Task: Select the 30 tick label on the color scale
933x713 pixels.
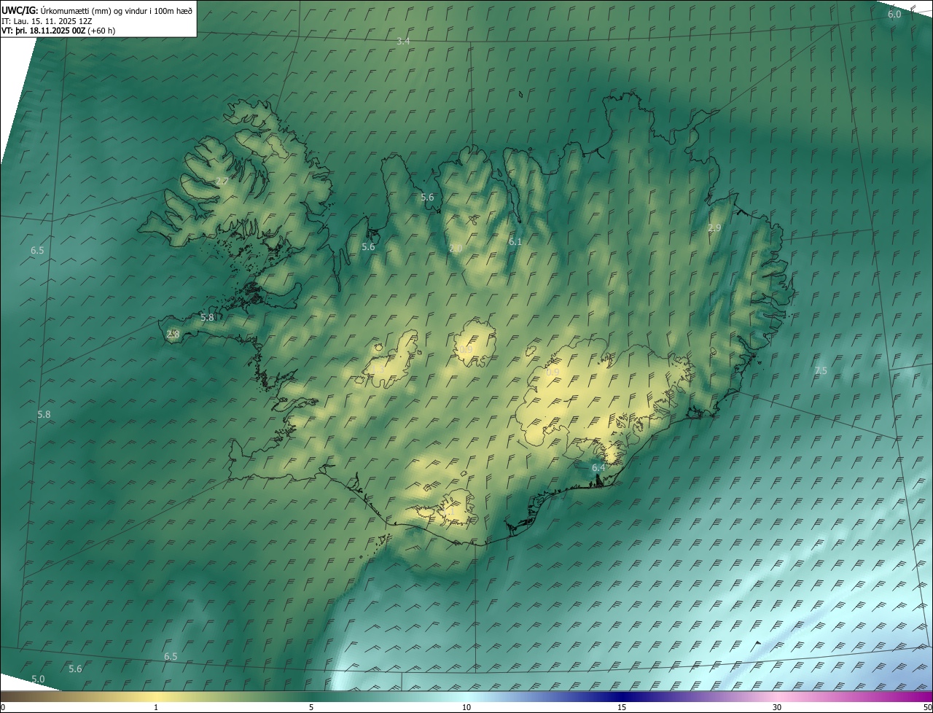Action: [777, 707]
